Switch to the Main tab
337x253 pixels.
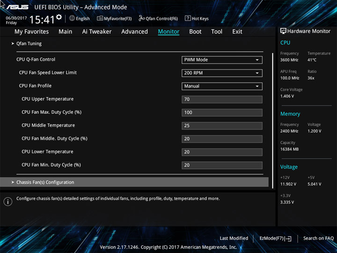click(x=66, y=32)
